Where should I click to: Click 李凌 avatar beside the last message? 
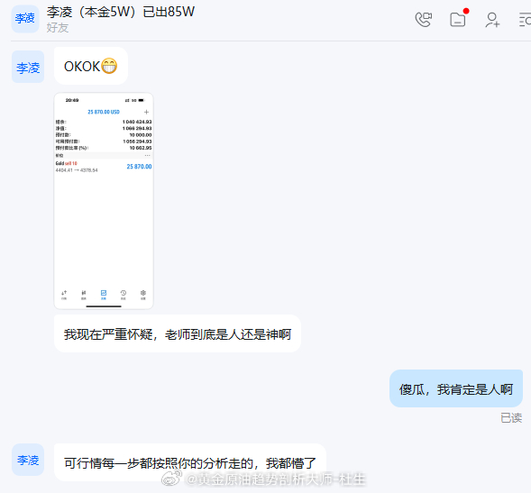coord(28,460)
